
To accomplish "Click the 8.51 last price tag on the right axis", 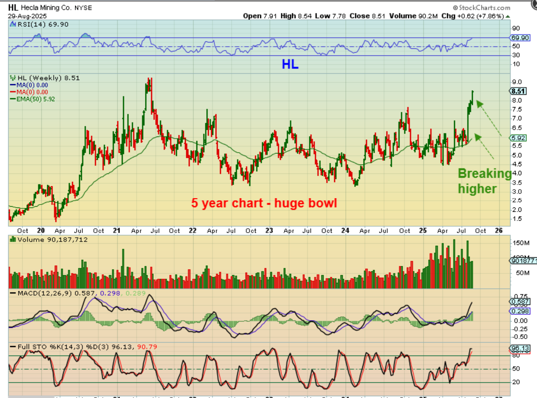I will tap(518, 91).
